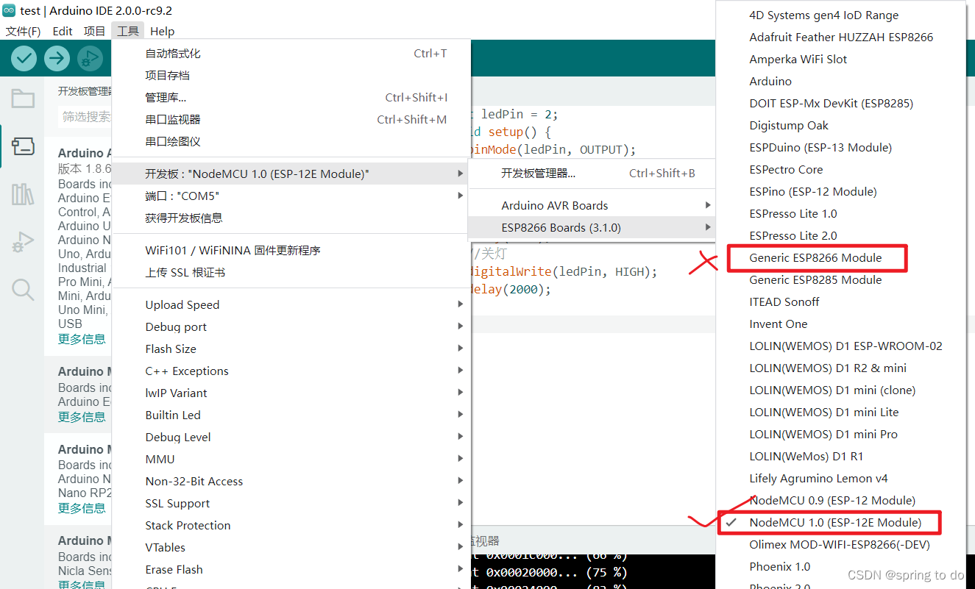The width and height of the screenshot is (975, 589).
Task: Expand 开发板 NodeMCU 1.0 submenu
Action: click(291, 174)
